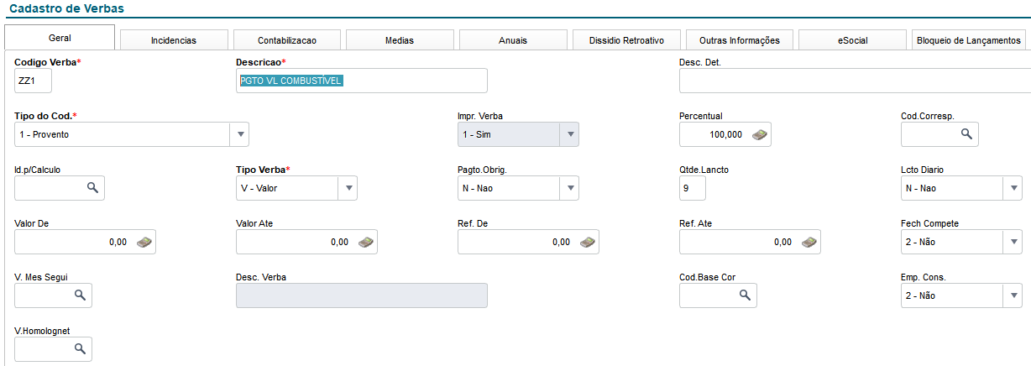The width and height of the screenshot is (1031, 366).
Task: Open the Contabilizacao tab
Action: 287,40
